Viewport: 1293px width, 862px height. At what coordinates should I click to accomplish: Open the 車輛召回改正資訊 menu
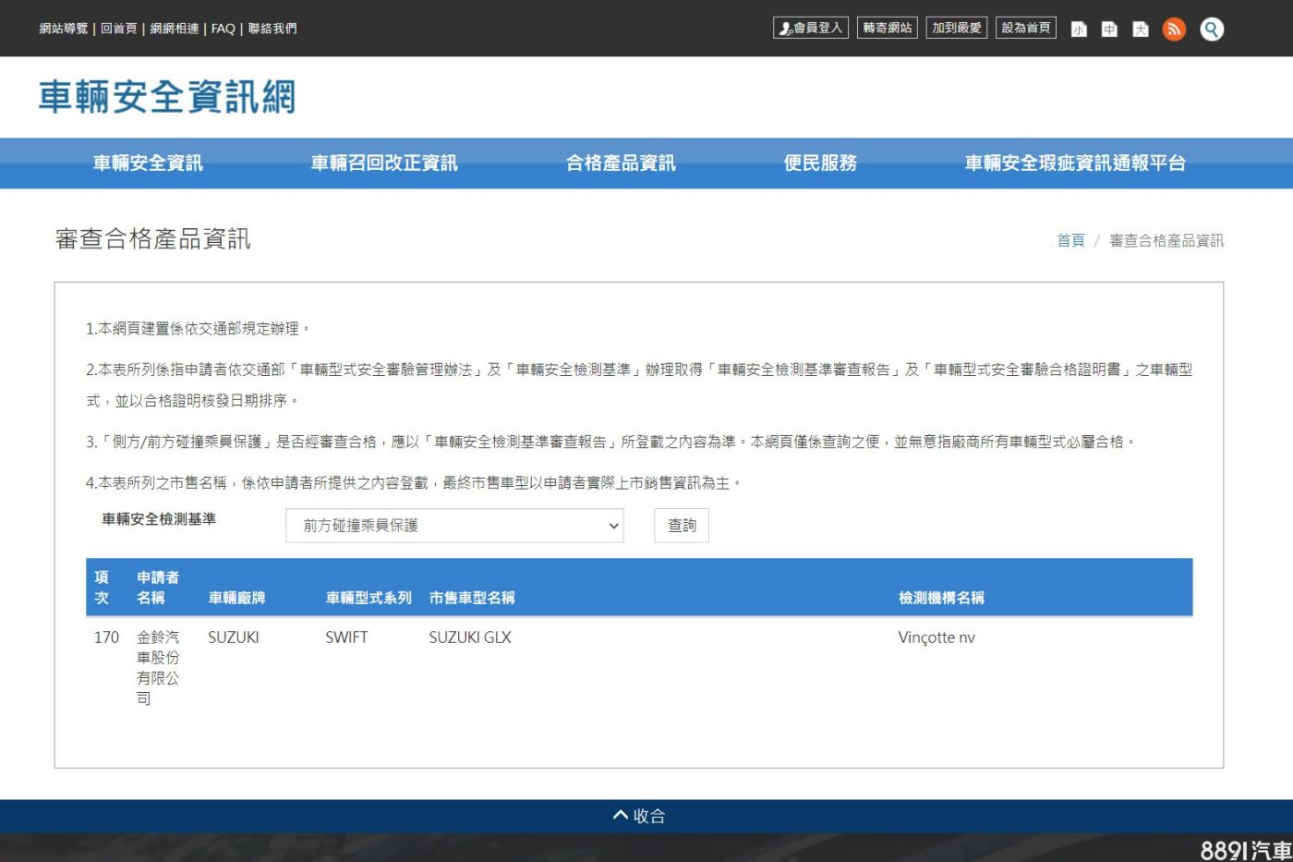point(384,164)
